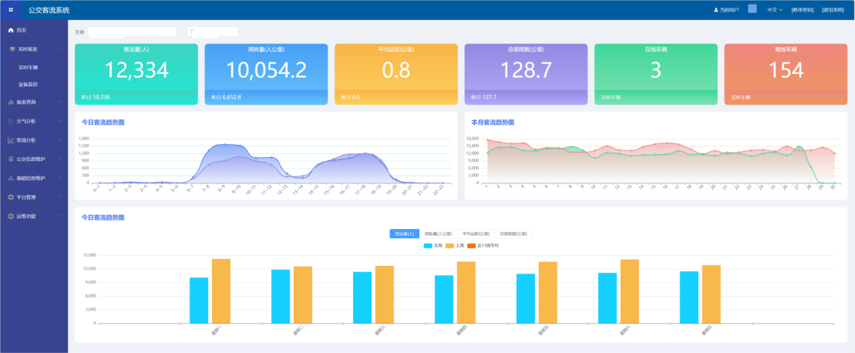This screenshot has width=855, height=353.
Task: Click the [修改密码] link
Action: (803, 10)
